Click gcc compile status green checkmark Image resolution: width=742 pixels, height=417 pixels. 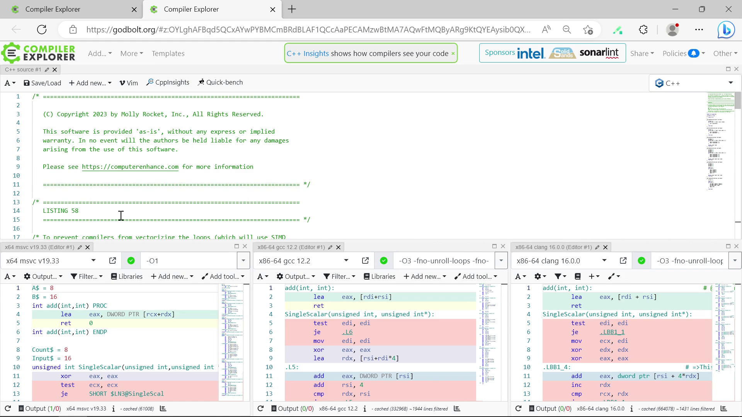384,261
